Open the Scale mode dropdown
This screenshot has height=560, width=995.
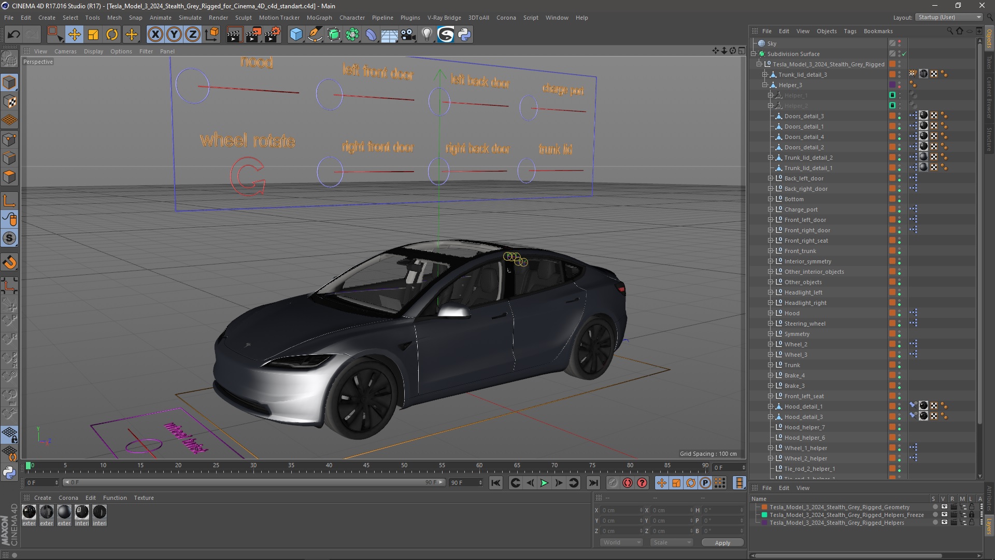click(x=672, y=542)
